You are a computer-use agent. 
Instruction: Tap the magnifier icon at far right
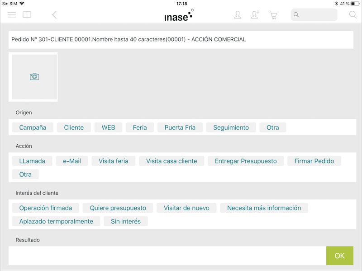(353, 15)
